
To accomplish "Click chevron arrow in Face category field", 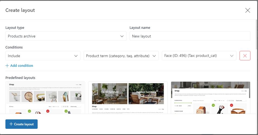I will pos(232,56).
